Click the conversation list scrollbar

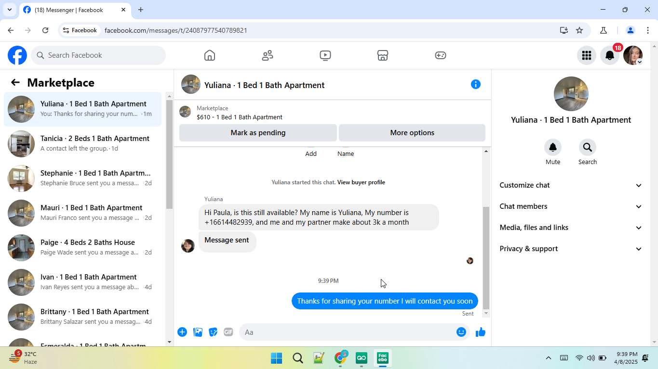coord(169,154)
